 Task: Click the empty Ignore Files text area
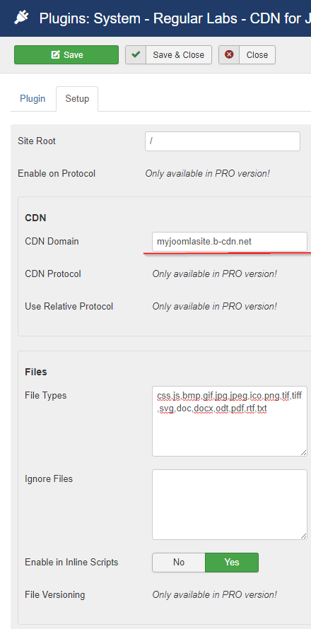[230, 505]
